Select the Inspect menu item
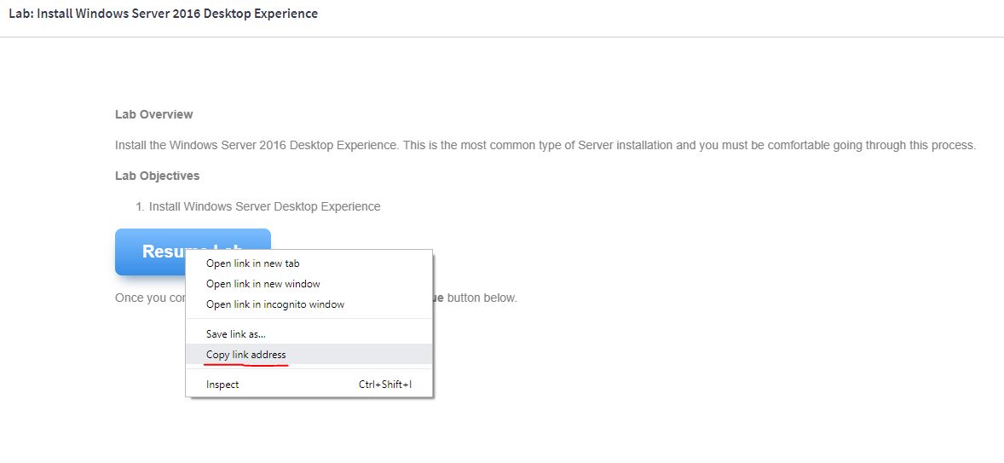This screenshot has height=463, width=1004. (x=222, y=385)
